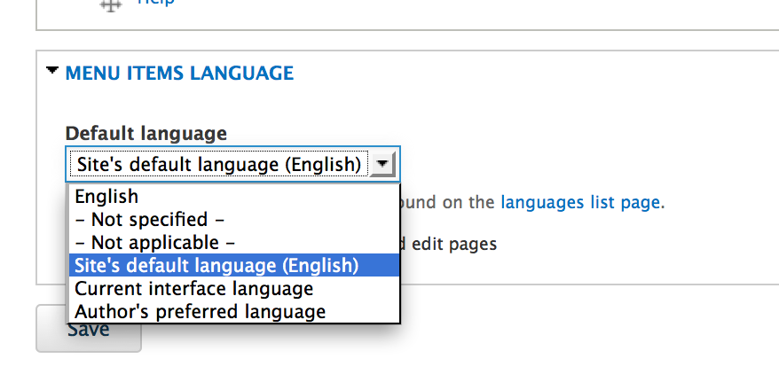
Task: Pick the Author's preferred language option
Action: point(234,311)
